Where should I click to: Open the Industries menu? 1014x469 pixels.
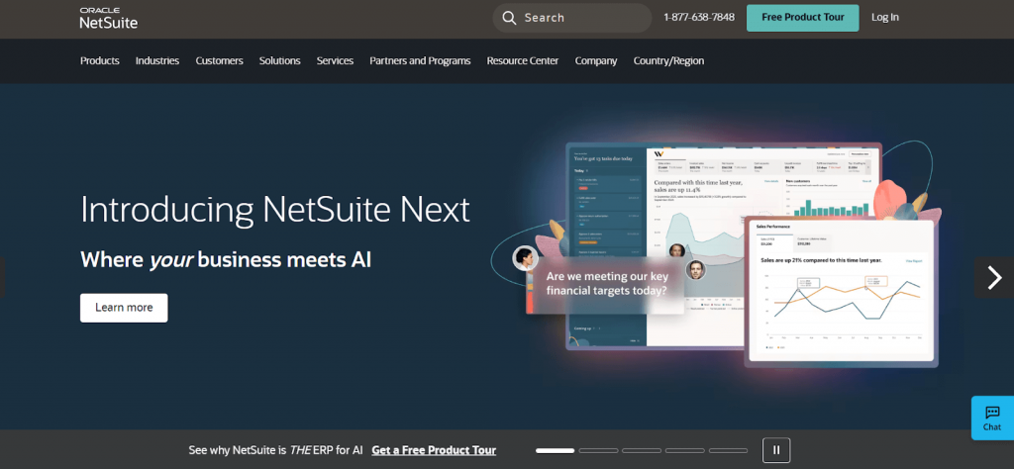[x=157, y=60]
